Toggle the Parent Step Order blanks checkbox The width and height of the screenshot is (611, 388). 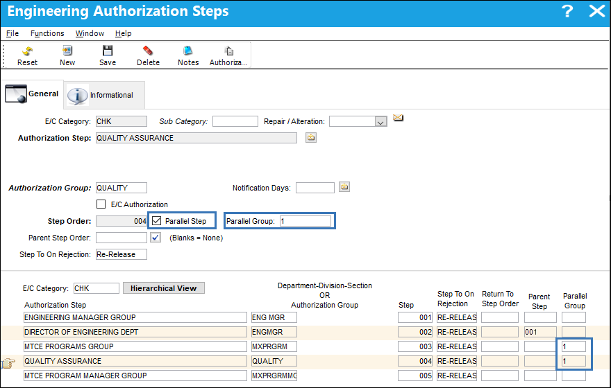coord(156,237)
